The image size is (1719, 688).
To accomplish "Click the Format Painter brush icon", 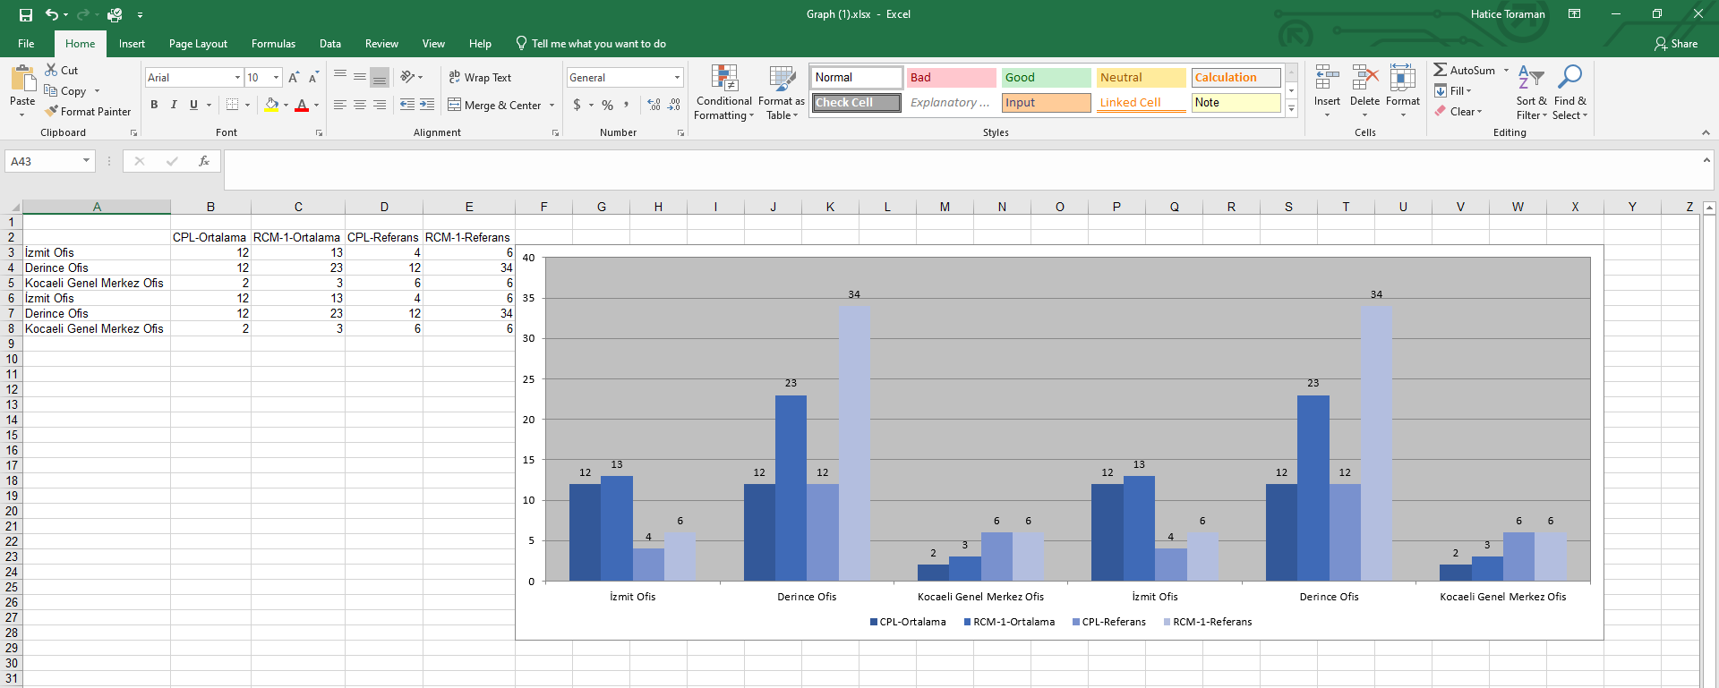I will coord(52,112).
